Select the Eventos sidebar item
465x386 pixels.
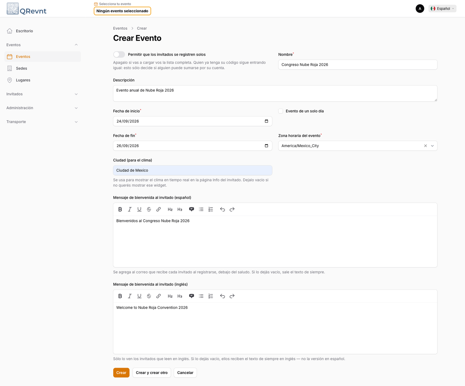43,57
